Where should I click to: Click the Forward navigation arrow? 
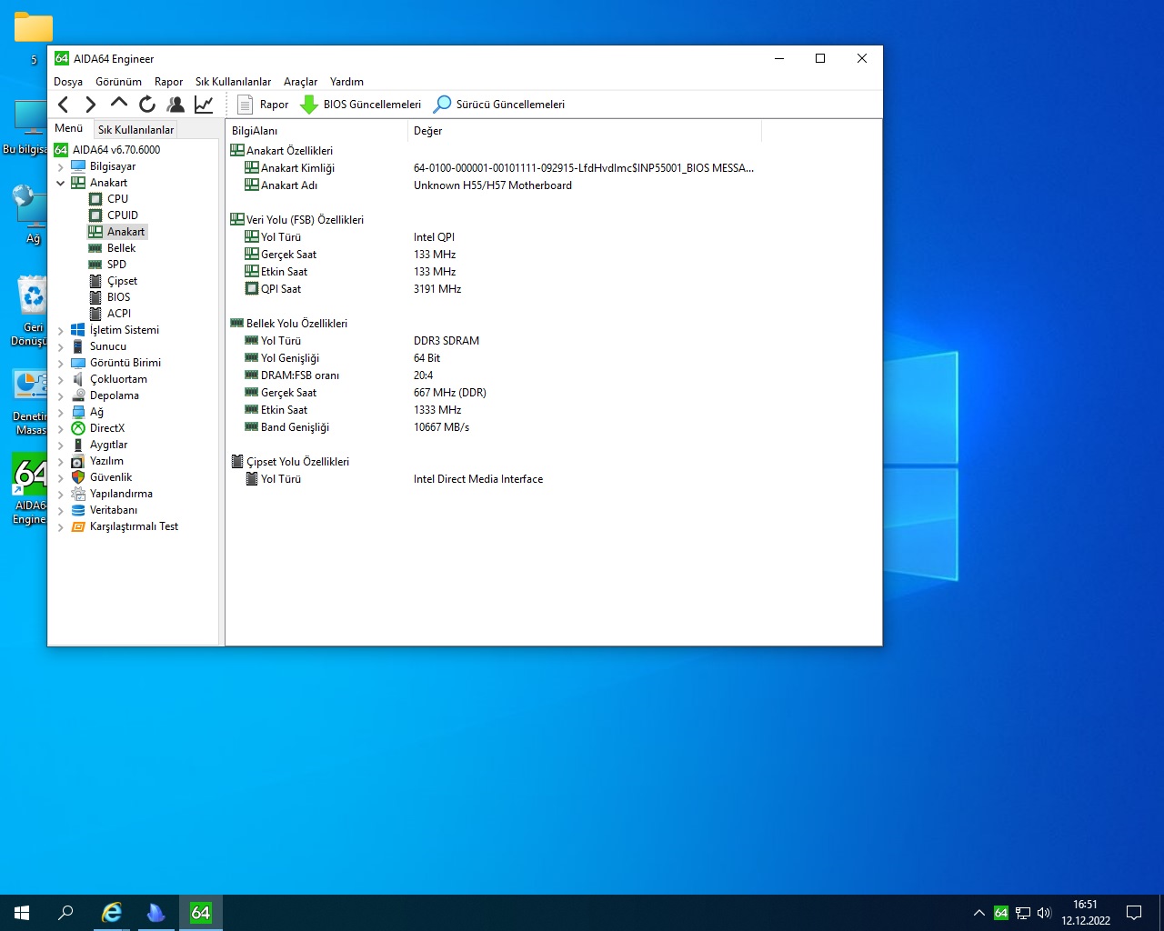[90, 105]
